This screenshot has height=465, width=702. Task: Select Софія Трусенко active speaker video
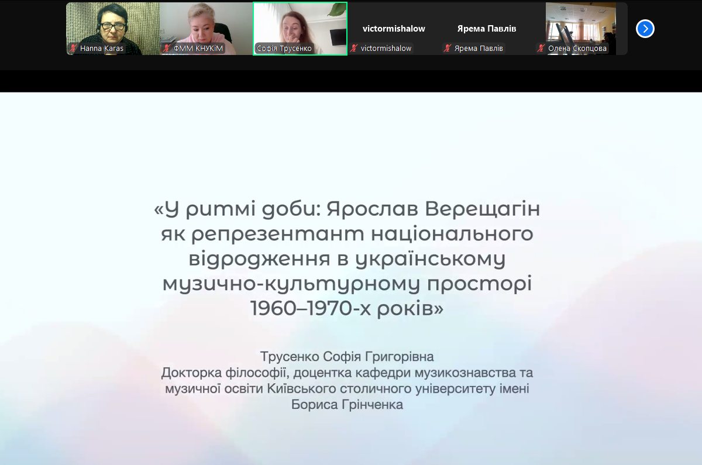300,29
